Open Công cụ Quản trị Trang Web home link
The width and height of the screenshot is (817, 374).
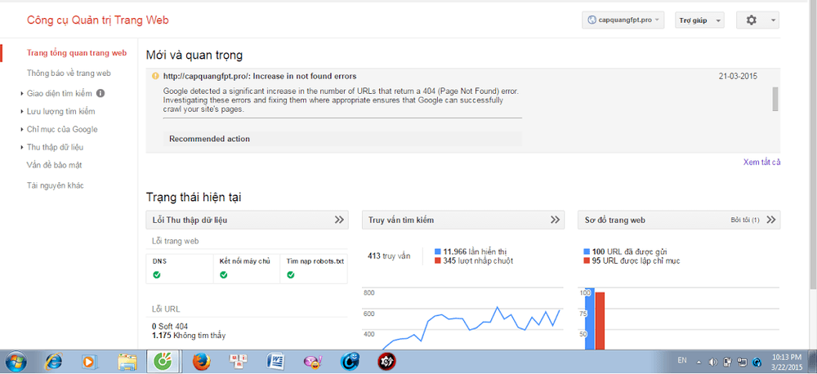(98, 20)
